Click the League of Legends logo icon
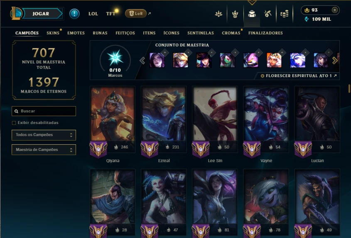Screen dimensions: 351x238 tap(16, 13)
